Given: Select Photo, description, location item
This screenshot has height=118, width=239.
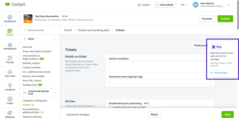Looking at the screenshot, I should pyautogui.click(x=37, y=51).
